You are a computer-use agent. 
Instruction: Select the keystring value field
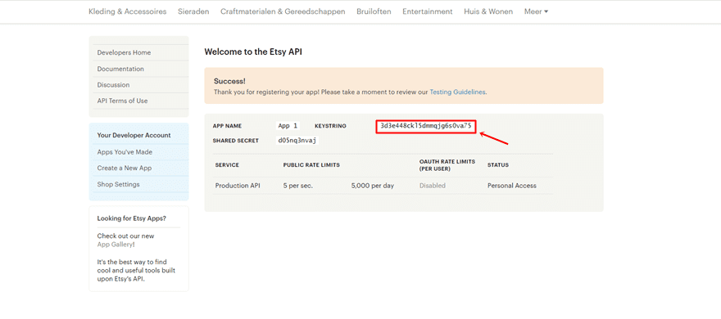point(426,126)
